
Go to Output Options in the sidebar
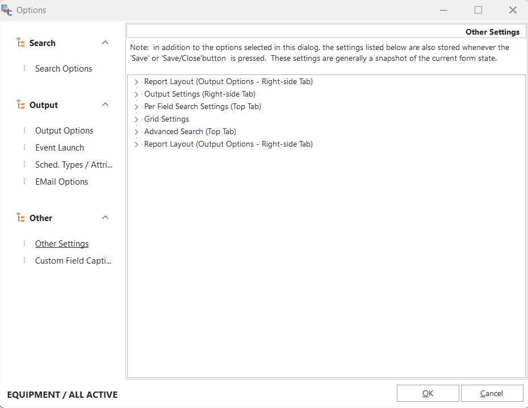64,131
